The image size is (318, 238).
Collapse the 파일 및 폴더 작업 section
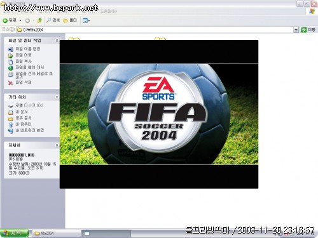57,41
